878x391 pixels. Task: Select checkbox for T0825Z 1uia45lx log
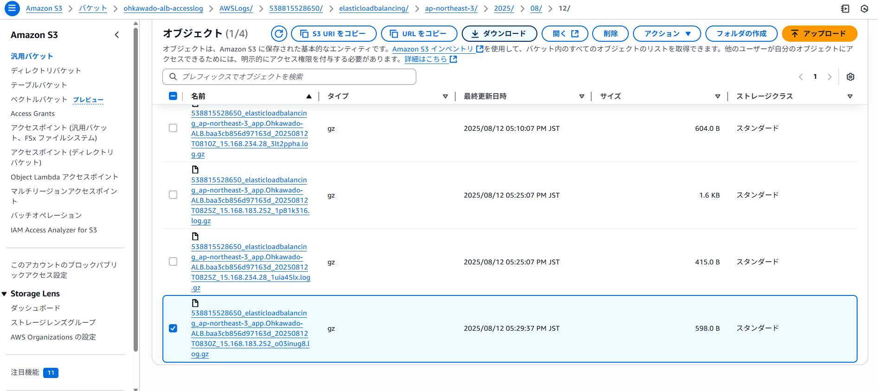click(173, 262)
